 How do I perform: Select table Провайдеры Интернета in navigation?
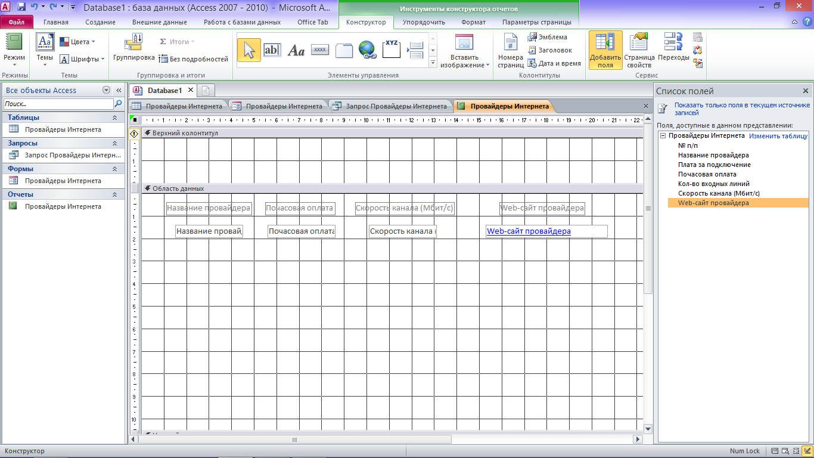click(x=63, y=129)
